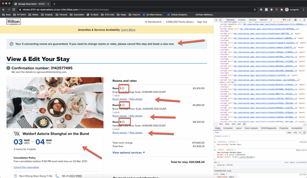Select the inspect element icon in DevTools
This screenshot has width=307, height=178.
tap(216, 20)
